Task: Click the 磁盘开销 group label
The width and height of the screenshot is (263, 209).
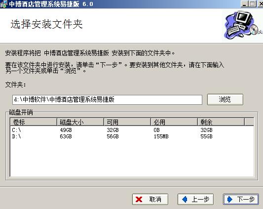Action: (x=21, y=112)
